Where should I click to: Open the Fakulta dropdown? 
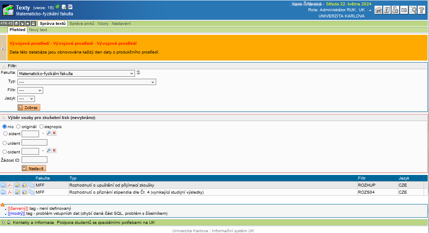point(76,73)
